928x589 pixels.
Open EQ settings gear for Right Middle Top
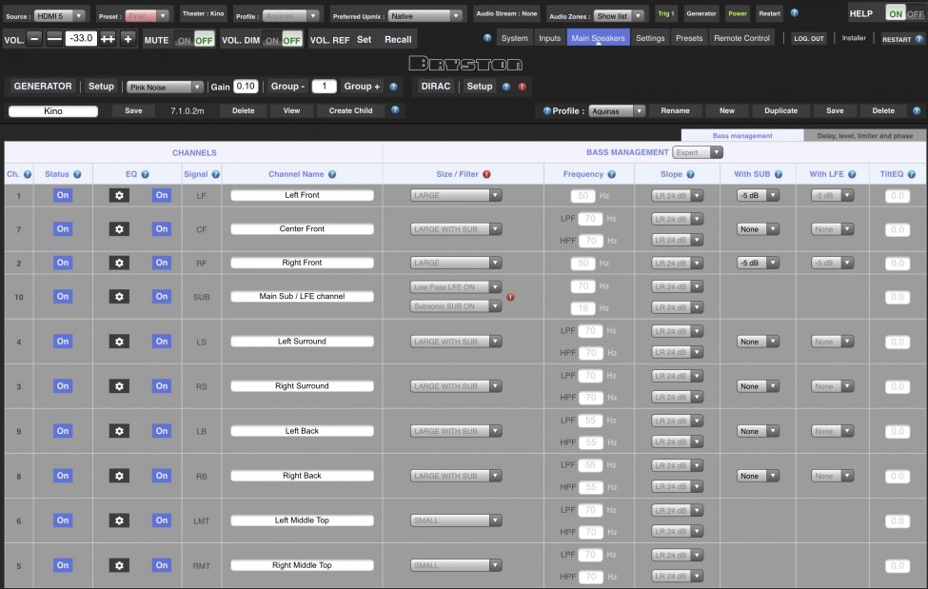pos(119,565)
